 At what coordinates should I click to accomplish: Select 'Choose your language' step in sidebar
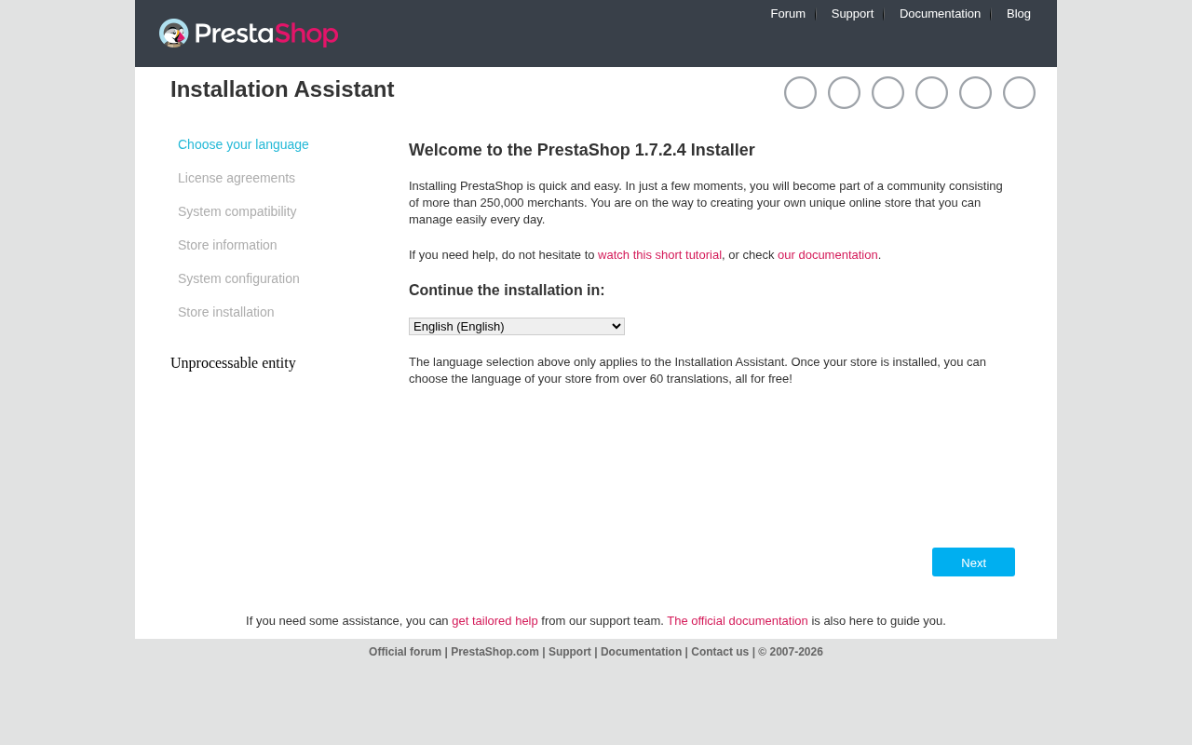[243, 145]
